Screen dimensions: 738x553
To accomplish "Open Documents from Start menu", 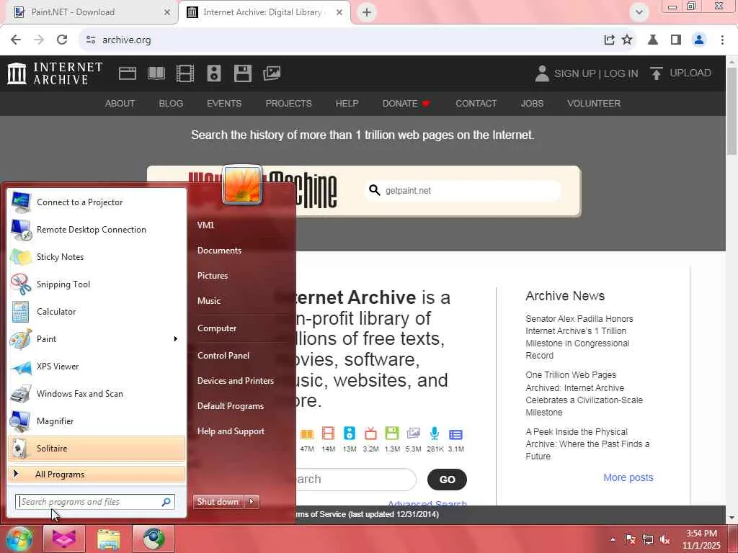I will pos(219,251).
